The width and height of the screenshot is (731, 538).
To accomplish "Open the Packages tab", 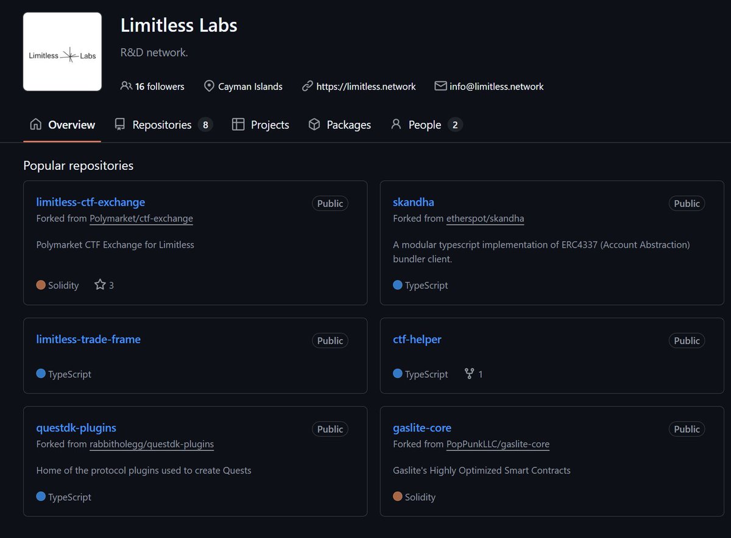I will click(x=339, y=125).
